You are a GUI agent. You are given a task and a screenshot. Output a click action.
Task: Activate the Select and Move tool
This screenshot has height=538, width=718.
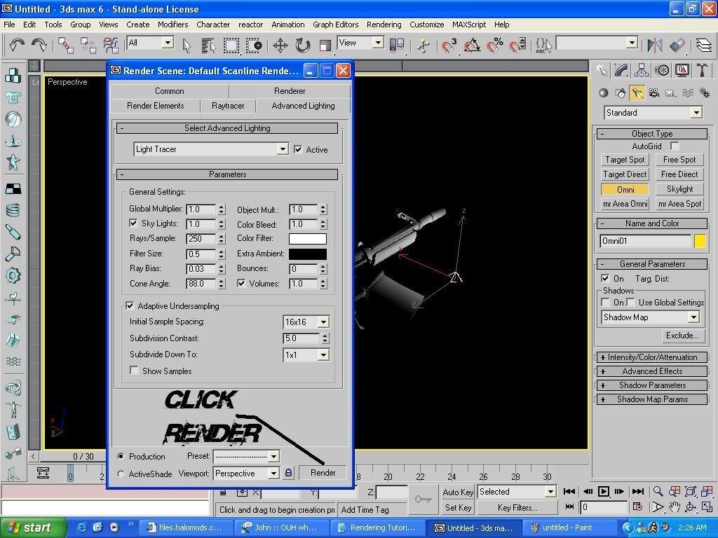[x=280, y=46]
